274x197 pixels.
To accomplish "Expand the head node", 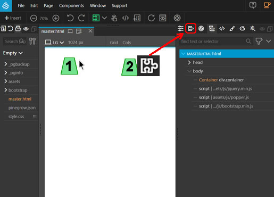I will click(189, 62).
